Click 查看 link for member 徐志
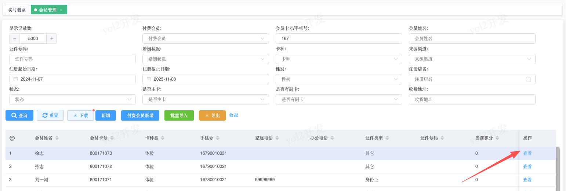This screenshot has width=566, height=191. (x=527, y=154)
